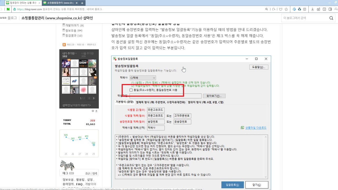Viewport: 338px width, 190px height.
Task: Click the pink circle neighbor thumbnail
Action: point(83,89)
